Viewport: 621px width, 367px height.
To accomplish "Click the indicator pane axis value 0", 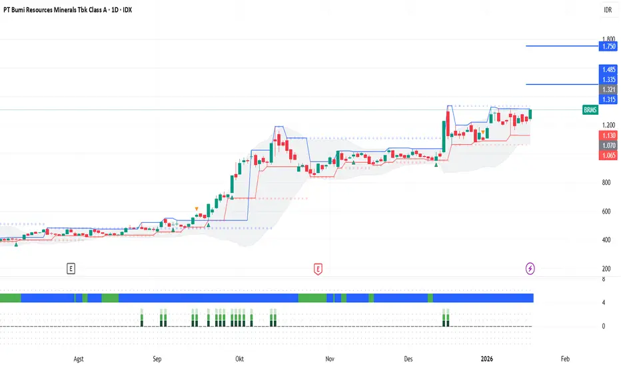I will [604, 326].
